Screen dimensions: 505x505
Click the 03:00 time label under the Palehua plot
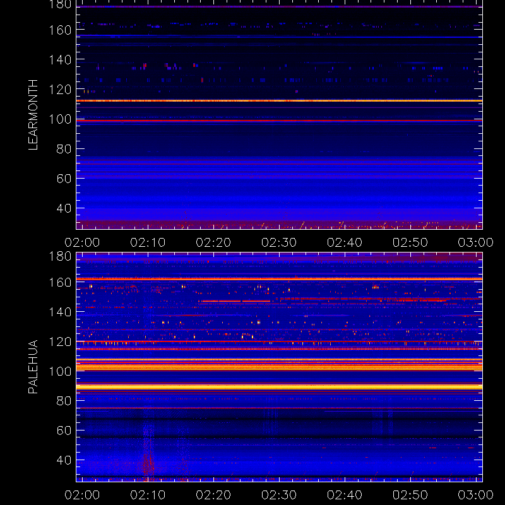pos(476,495)
